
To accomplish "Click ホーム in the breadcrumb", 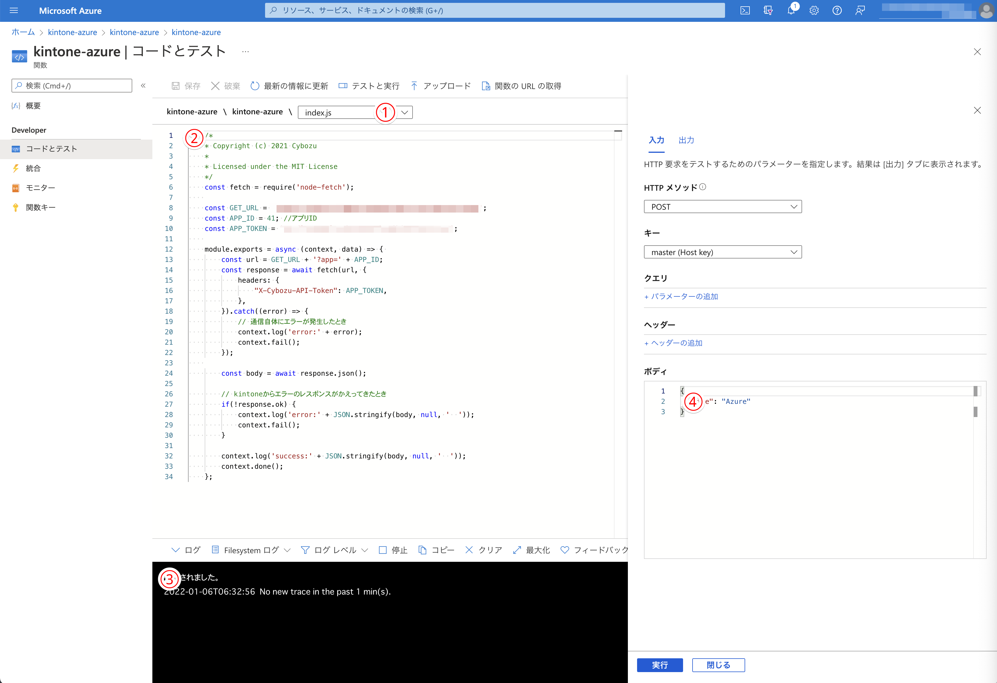I will point(23,32).
